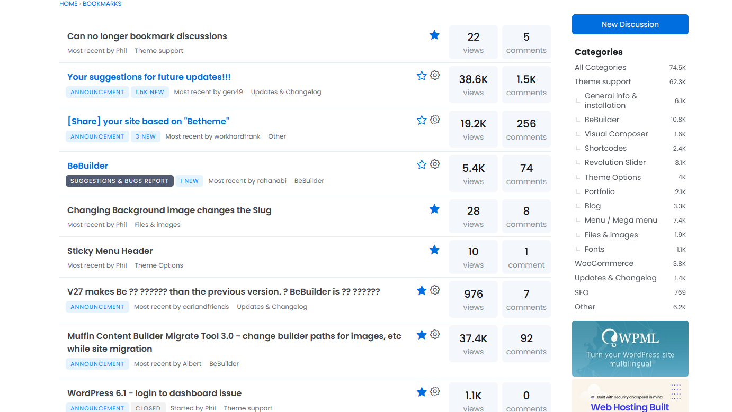Open the WPML multilingual banner

click(x=630, y=348)
